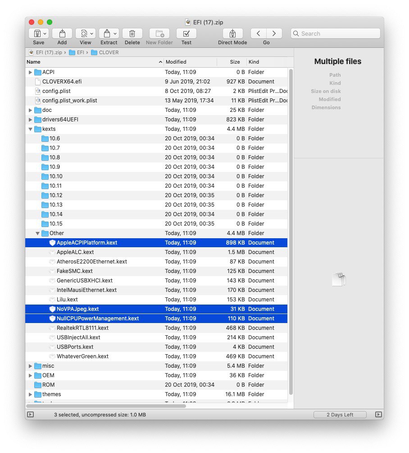The width and height of the screenshot is (409, 453).
Task: Expand the ACPI folder
Action: coord(30,72)
